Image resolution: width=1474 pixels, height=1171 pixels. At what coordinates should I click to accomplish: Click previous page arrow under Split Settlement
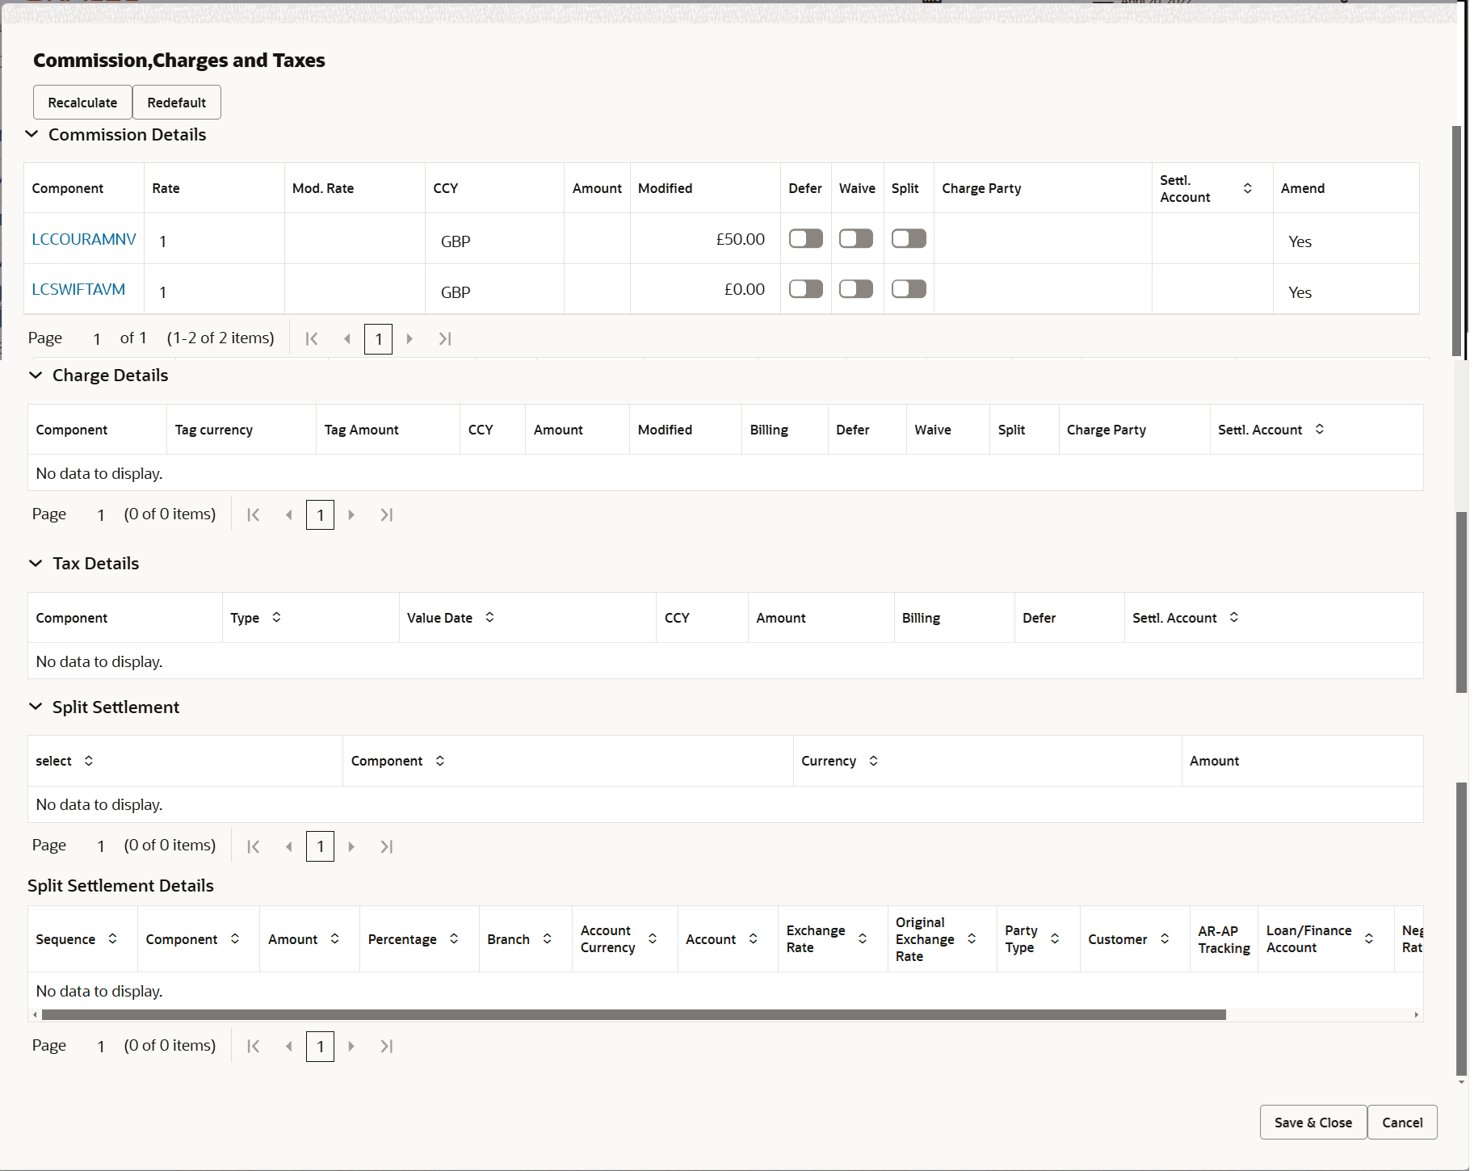(x=288, y=846)
